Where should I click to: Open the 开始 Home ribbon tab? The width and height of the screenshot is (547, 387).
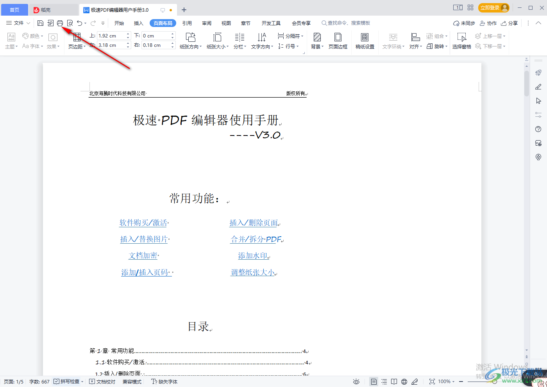tap(119, 23)
